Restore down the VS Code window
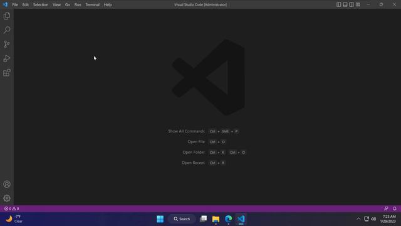 click(382, 4)
